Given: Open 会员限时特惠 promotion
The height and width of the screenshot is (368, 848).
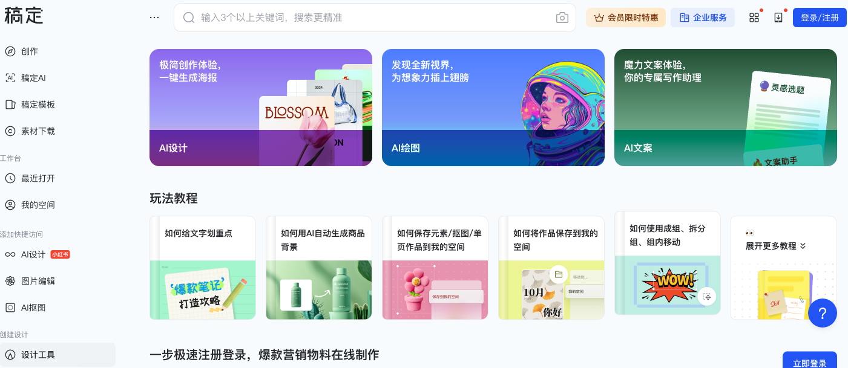Looking at the screenshot, I should point(626,18).
